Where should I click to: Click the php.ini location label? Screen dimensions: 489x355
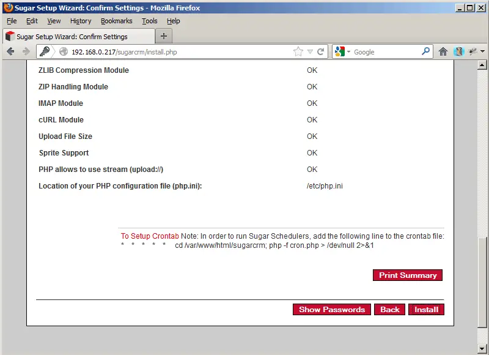tap(120, 186)
